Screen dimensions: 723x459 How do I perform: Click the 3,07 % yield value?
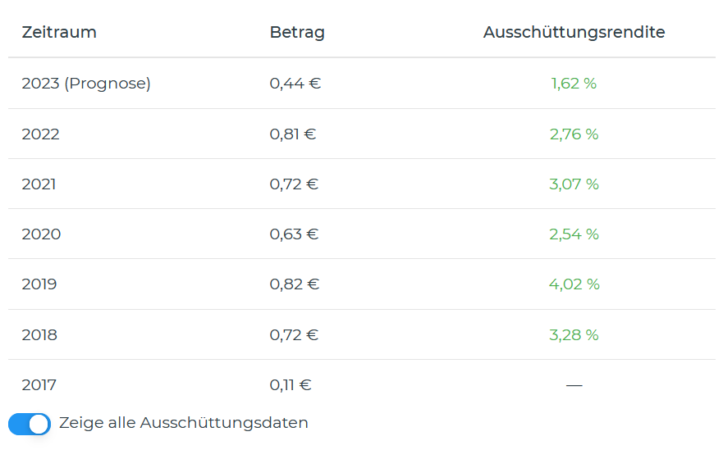pos(574,184)
